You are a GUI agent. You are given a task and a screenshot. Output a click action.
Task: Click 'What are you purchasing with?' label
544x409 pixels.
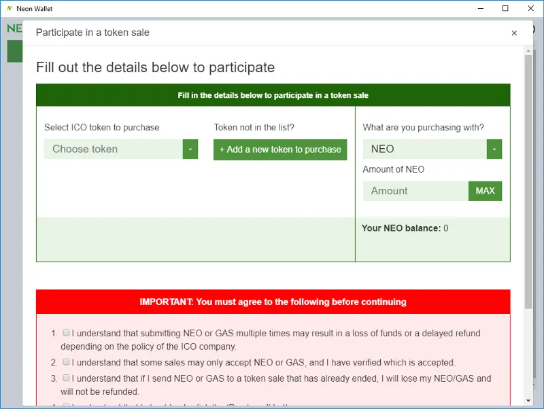[423, 127]
